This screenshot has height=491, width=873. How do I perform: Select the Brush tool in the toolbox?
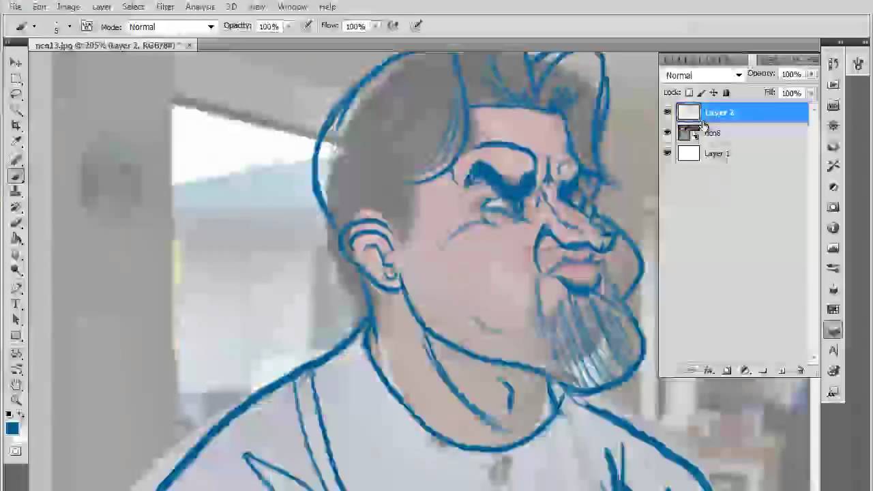[16, 175]
